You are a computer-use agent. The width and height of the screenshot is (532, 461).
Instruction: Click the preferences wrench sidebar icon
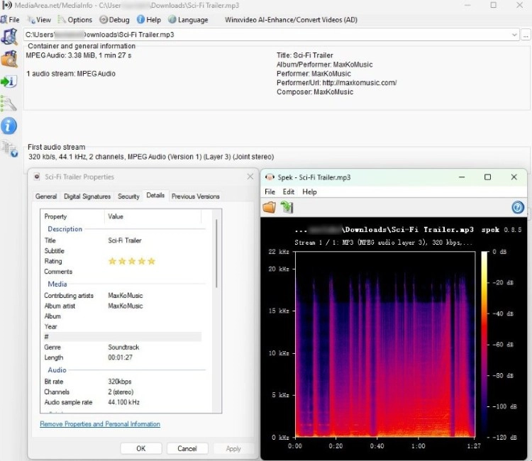click(9, 104)
